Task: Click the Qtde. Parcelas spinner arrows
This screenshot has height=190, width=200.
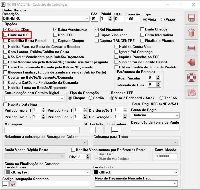Action: coord(158,78)
